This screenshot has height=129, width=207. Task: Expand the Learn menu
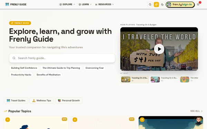click(85, 4)
